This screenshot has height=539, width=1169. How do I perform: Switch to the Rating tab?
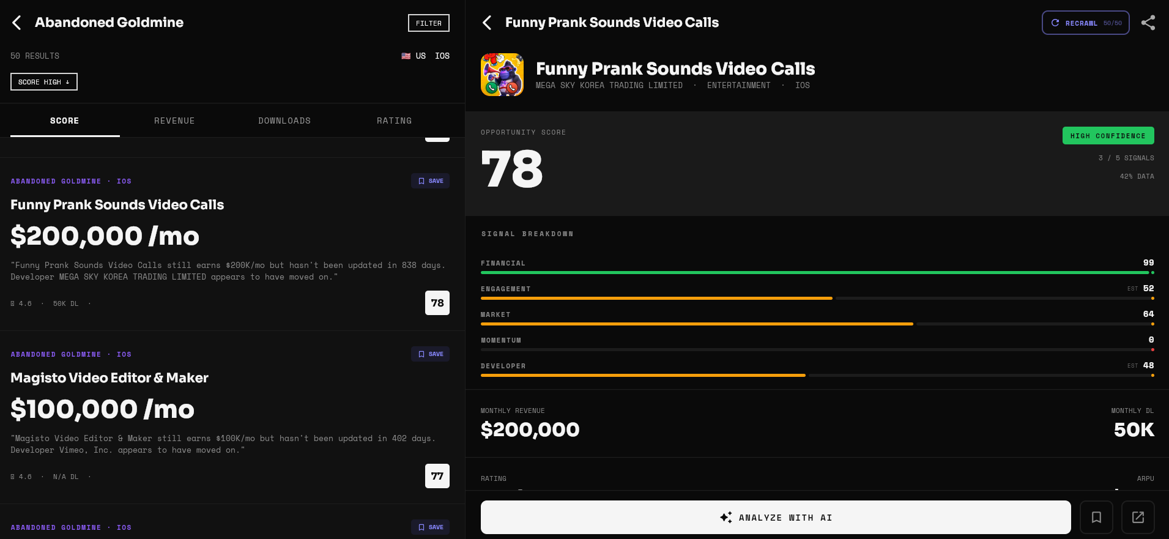click(395, 121)
